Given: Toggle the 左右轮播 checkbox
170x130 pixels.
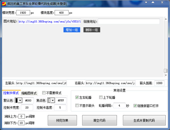Looking at the screenshot, I should [77, 97].
